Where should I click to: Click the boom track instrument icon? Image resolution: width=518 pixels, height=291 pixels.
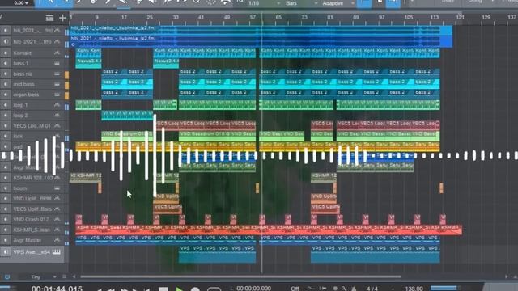pos(57,188)
